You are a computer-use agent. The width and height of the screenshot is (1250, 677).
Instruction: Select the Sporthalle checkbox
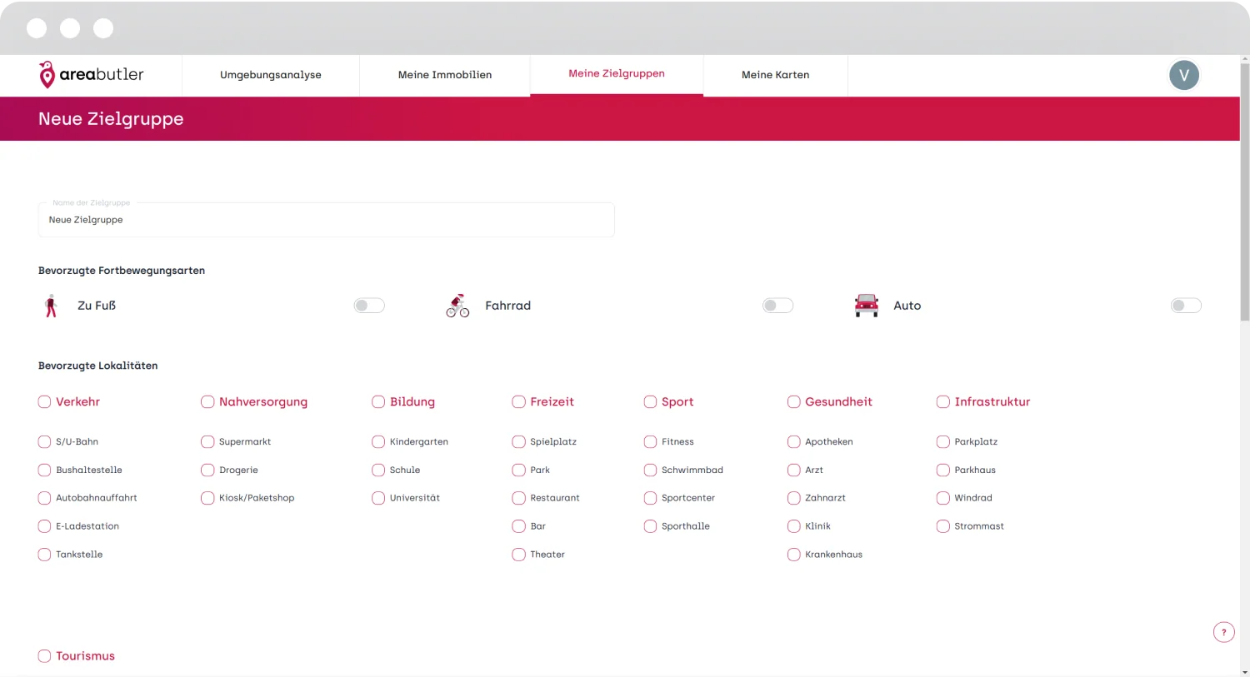[650, 526]
